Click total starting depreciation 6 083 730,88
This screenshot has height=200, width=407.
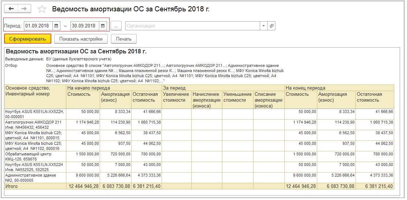(x=115, y=186)
